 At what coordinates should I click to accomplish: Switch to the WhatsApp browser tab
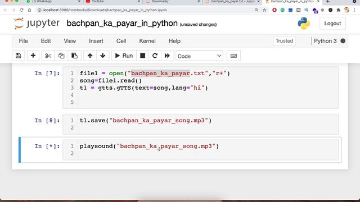[53, 2]
